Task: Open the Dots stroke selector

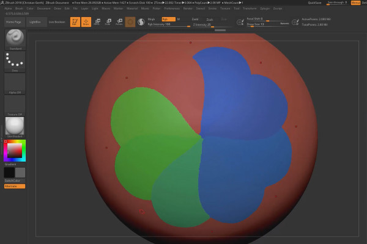Action: (15, 62)
